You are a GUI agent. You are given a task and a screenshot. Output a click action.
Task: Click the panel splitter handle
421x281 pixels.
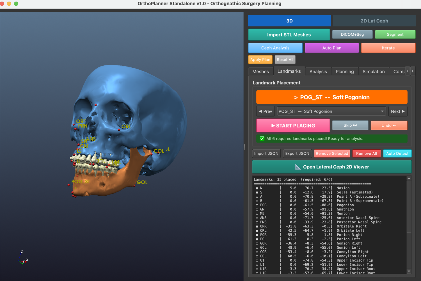tap(244, 147)
